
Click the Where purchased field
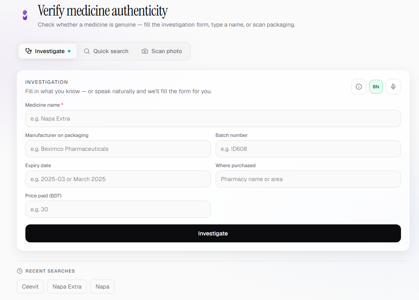(308, 179)
